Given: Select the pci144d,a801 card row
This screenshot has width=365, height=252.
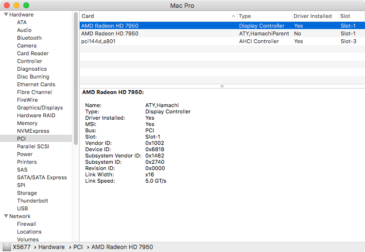Looking at the screenshot, I should click(x=222, y=41).
